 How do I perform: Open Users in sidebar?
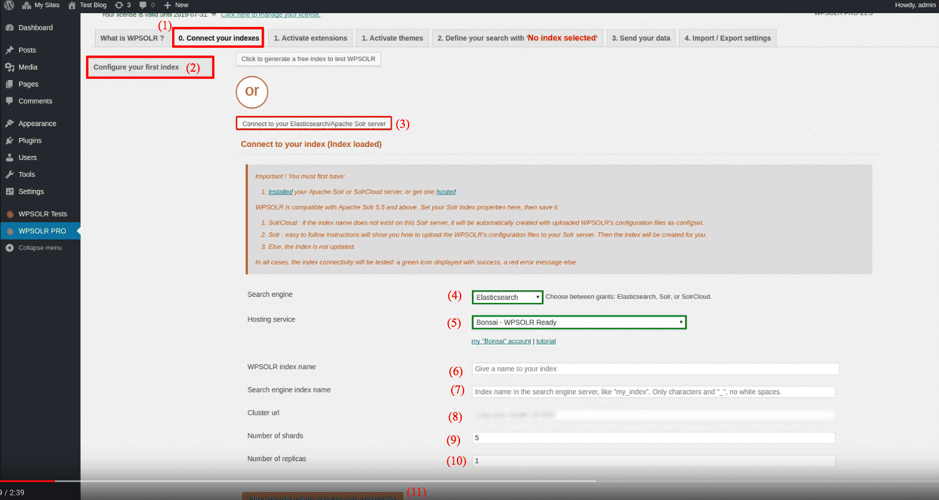(40, 158)
